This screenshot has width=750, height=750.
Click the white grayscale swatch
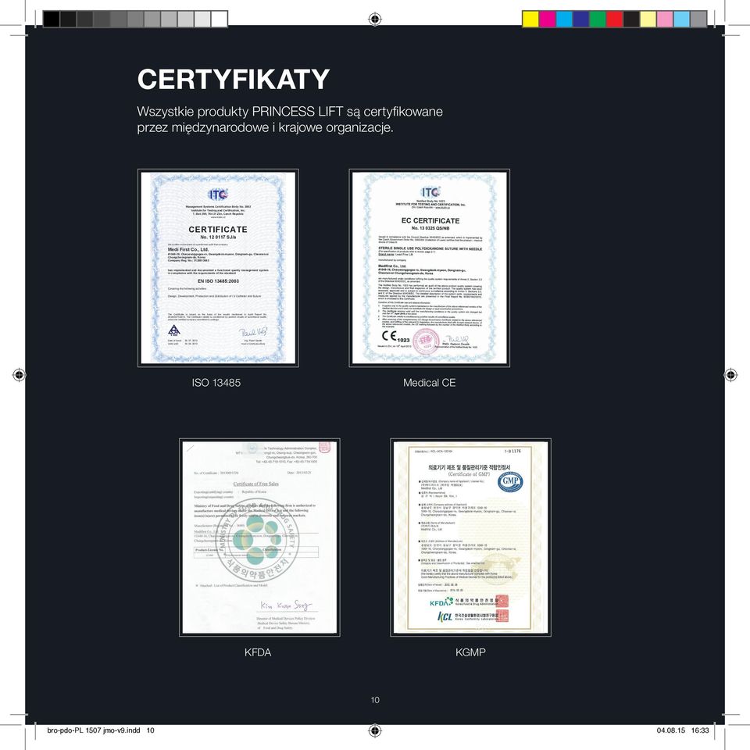[220, 19]
